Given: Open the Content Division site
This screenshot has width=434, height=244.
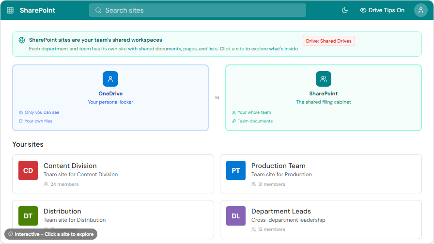Looking at the screenshot, I should 113,174.
